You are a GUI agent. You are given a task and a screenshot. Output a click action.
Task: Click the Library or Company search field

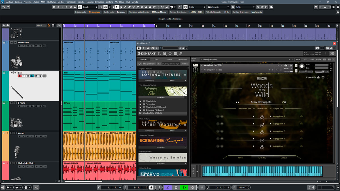171,64
